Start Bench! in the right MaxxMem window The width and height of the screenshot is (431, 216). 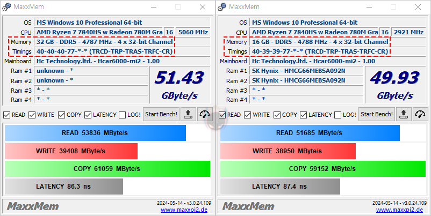click(377, 114)
